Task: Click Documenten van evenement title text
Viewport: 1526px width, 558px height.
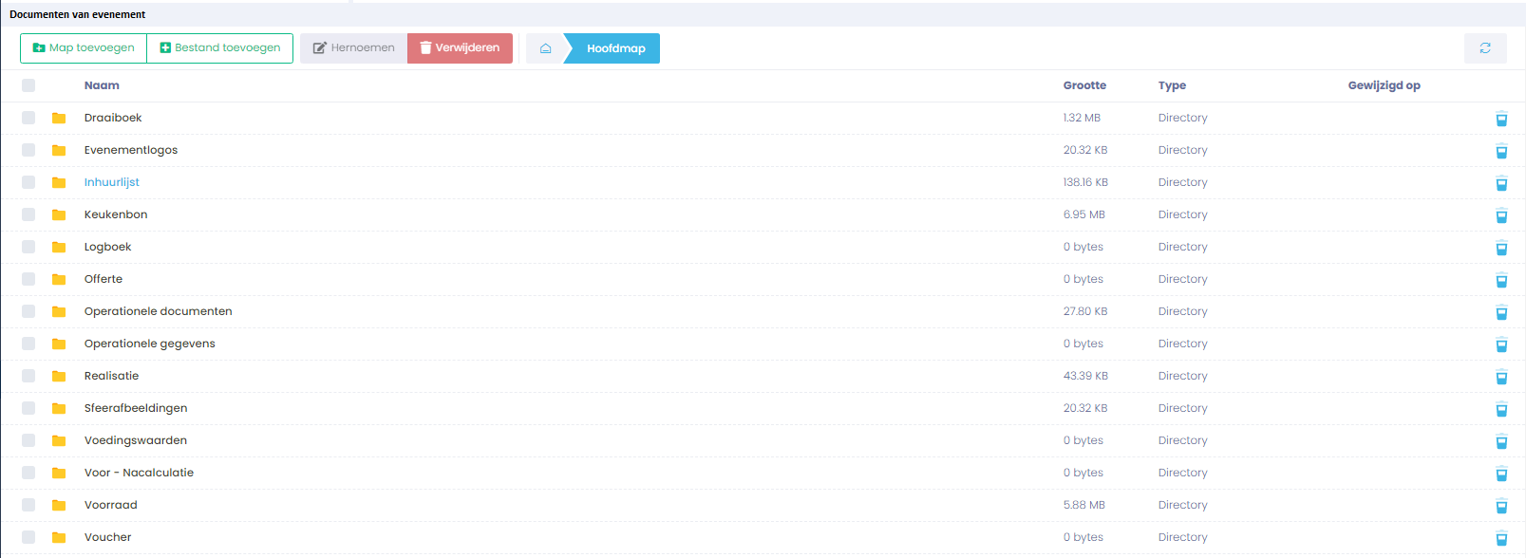Action: pos(78,14)
